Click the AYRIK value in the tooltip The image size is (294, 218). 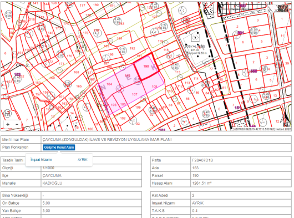click(x=83, y=160)
